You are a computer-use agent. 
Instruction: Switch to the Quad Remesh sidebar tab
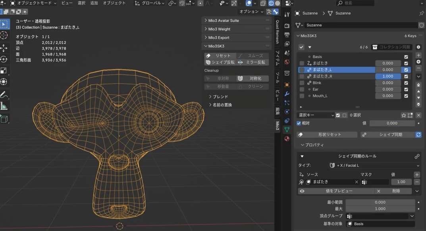pyautogui.click(x=278, y=32)
